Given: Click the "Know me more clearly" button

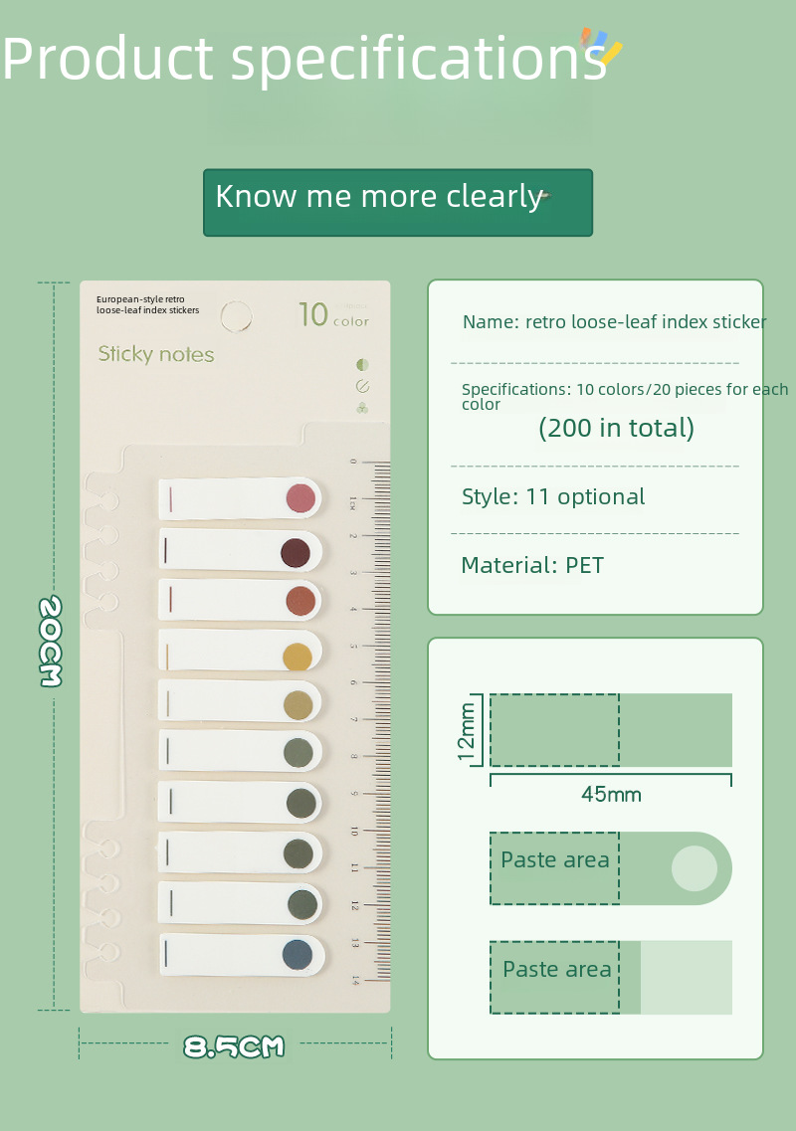Looking at the screenshot, I should point(398,202).
